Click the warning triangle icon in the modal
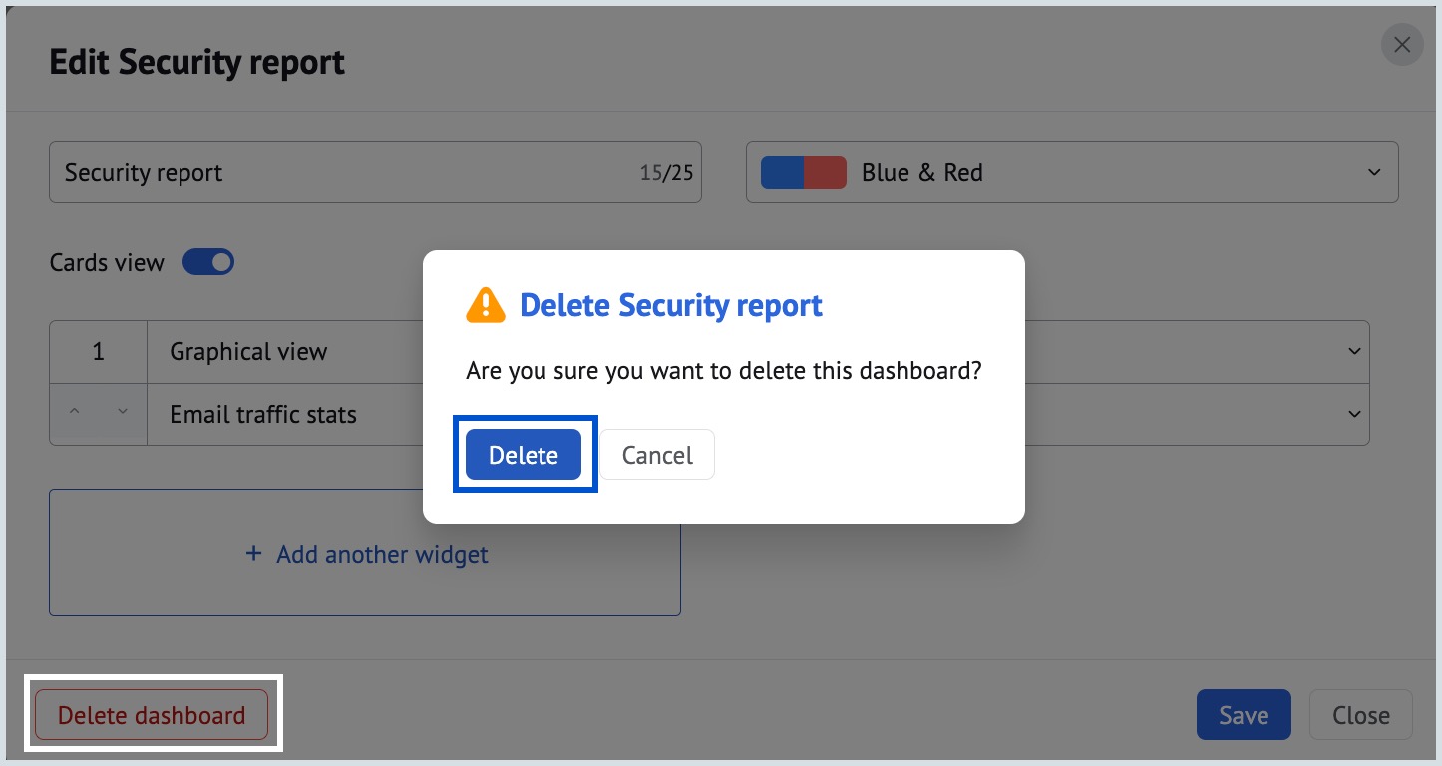1442x766 pixels. [485, 305]
